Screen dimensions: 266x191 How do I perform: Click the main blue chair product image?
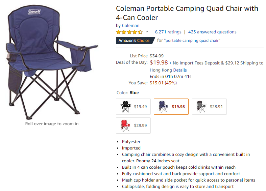(x=52, y=62)
